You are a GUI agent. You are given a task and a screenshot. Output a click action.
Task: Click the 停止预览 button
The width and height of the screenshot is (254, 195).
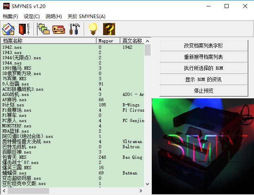[x=204, y=91]
